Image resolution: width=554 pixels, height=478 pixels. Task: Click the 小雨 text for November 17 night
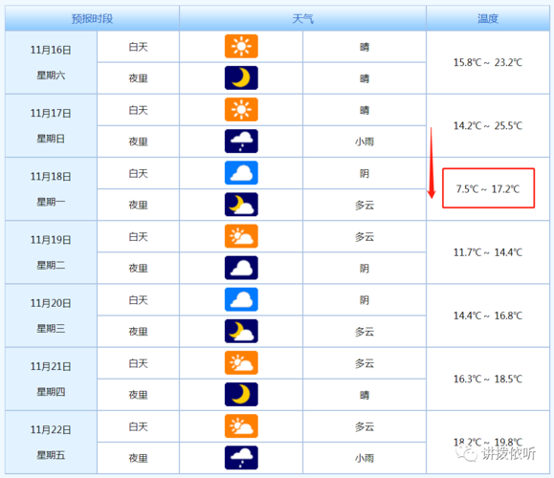click(x=365, y=141)
